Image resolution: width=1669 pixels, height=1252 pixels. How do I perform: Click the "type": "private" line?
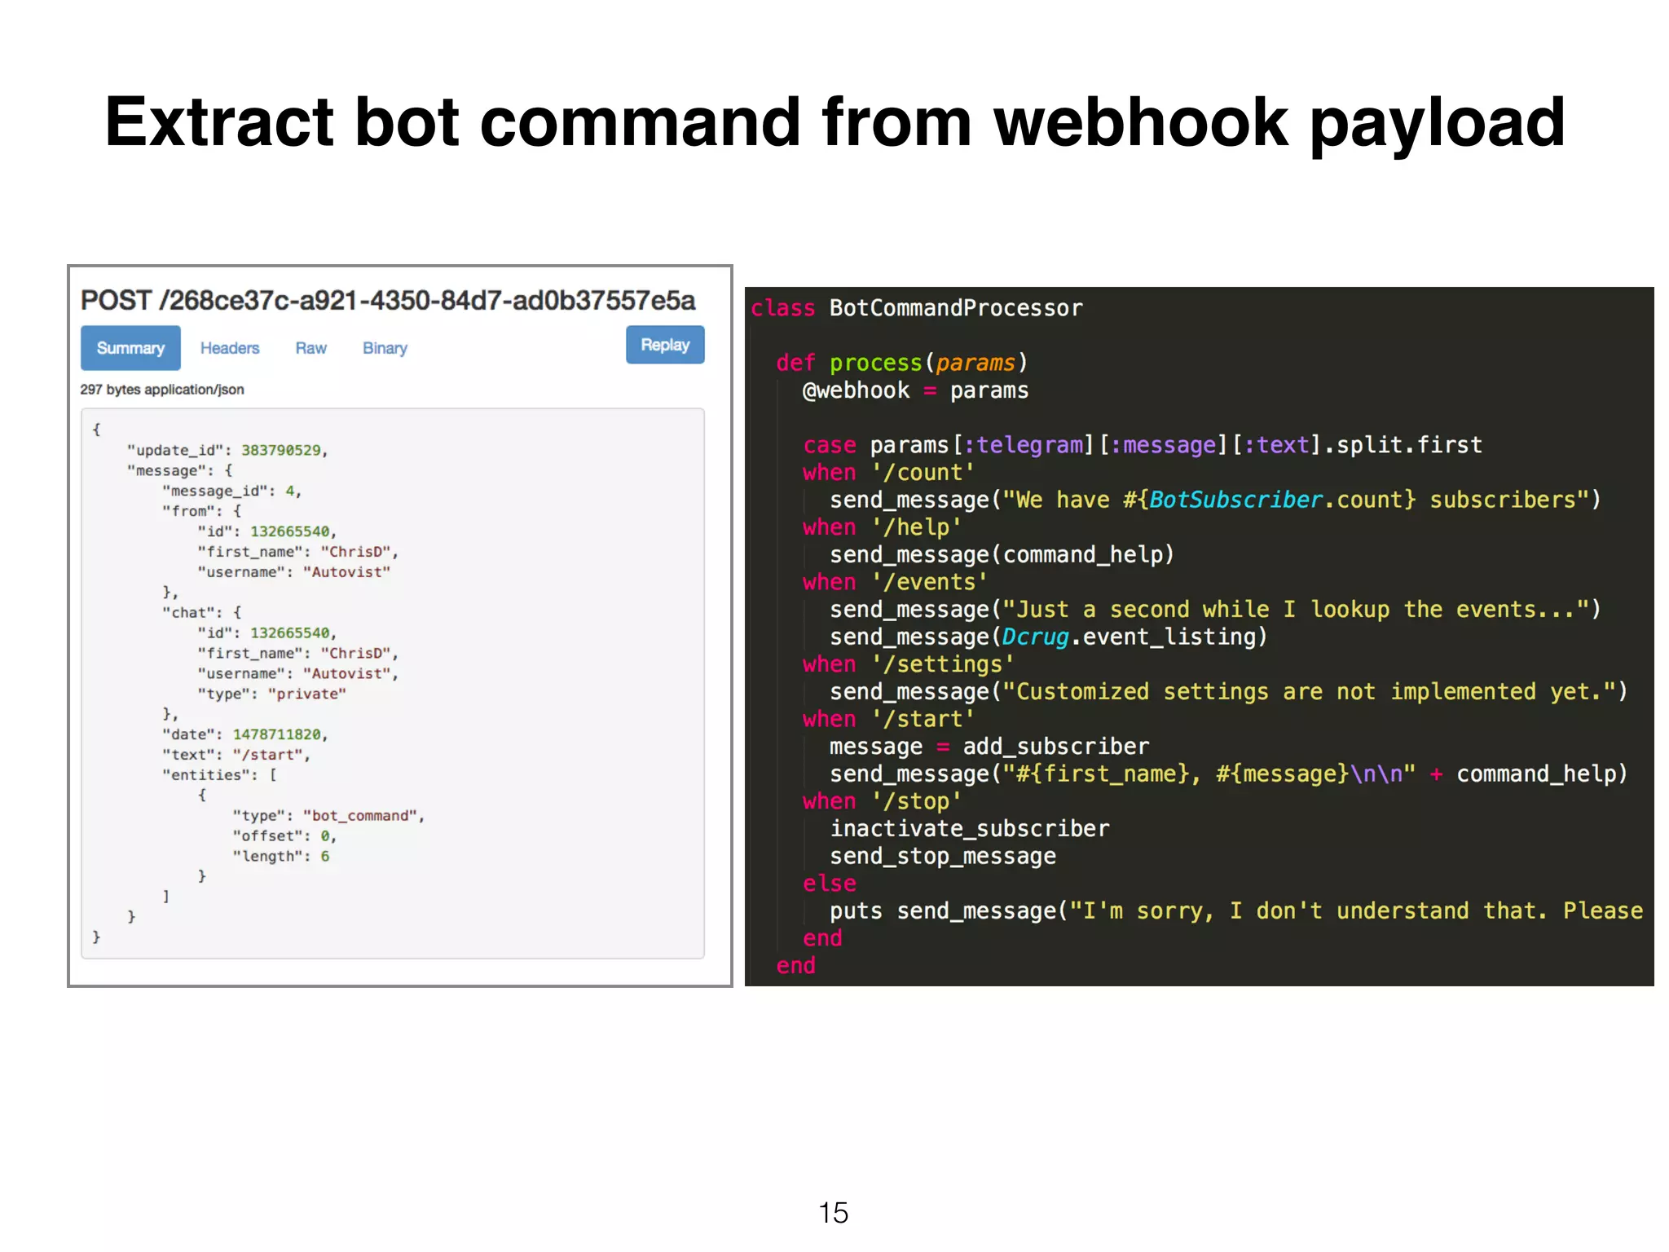(271, 694)
